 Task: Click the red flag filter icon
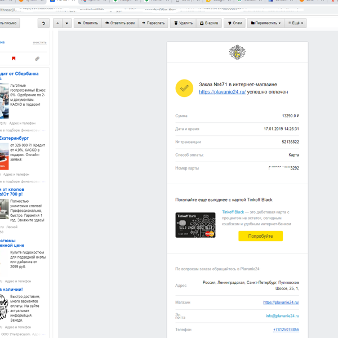click(14, 59)
